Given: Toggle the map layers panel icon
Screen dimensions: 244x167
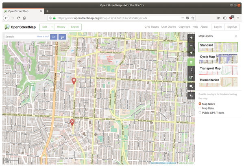Looking at the screenshot, I should click(x=191, y=62).
